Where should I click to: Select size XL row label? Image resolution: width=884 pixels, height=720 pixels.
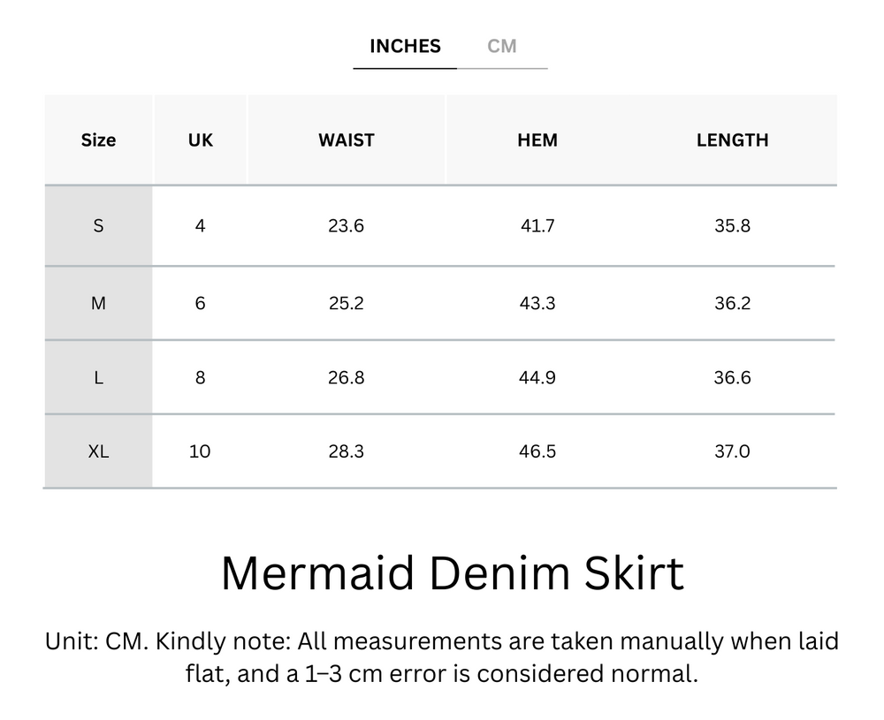pyautogui.click(x=98, y=451)
